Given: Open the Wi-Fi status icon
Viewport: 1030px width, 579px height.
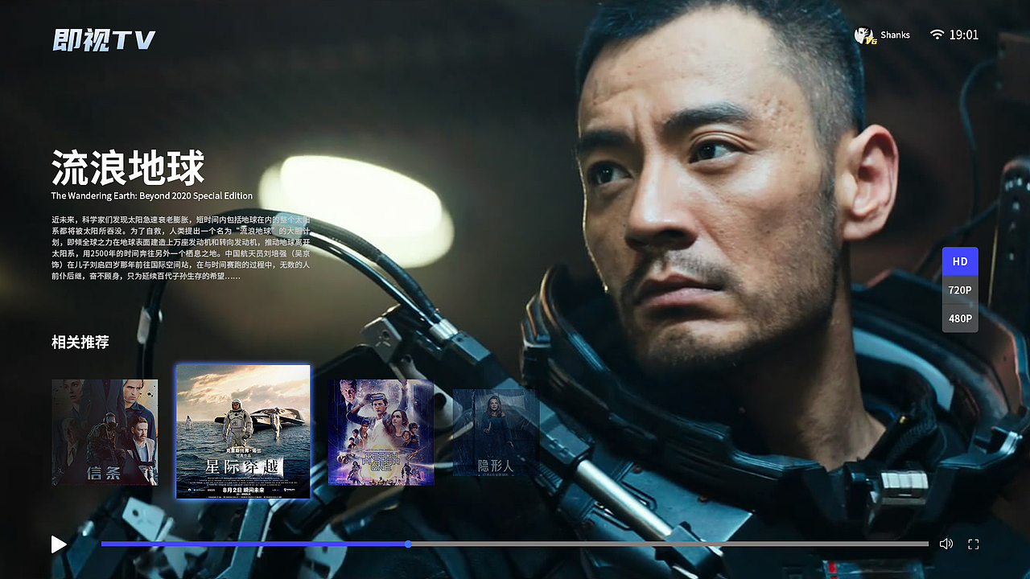Looking at the screenshot, I should pyautogui.click(x=937, y=35).
